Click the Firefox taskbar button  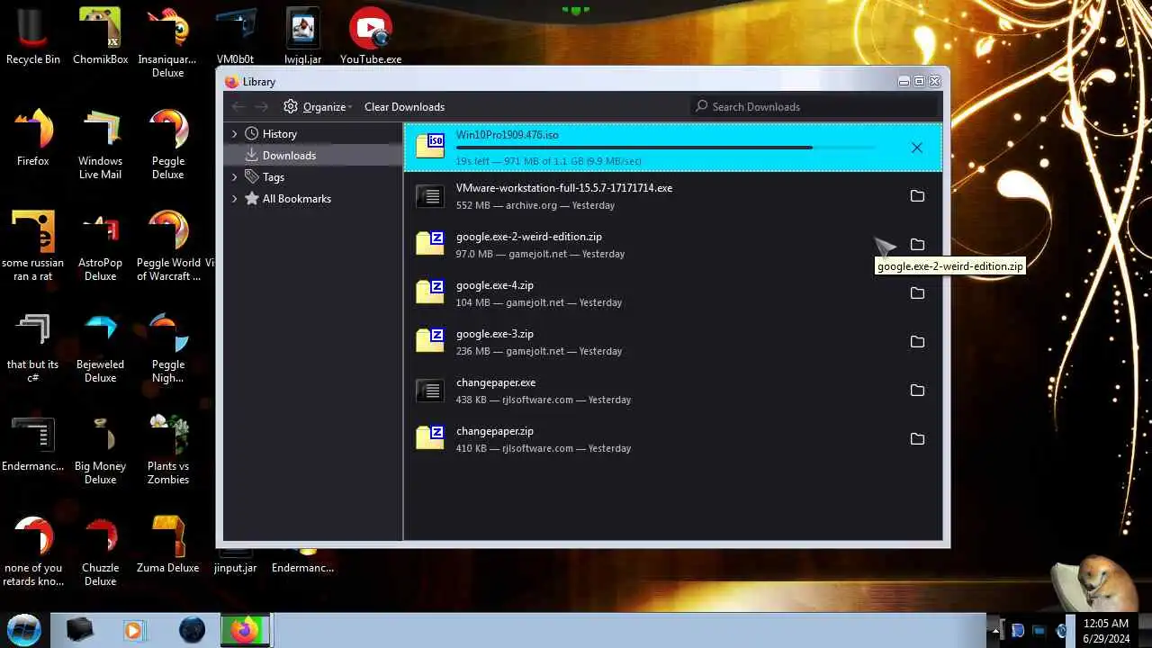pos(245,630)
